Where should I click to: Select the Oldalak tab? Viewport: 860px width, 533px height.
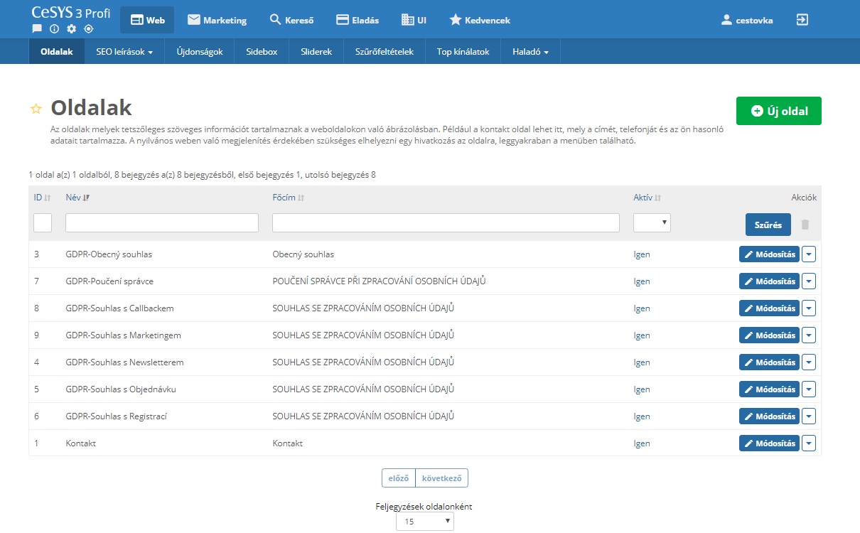pos(57,51)
